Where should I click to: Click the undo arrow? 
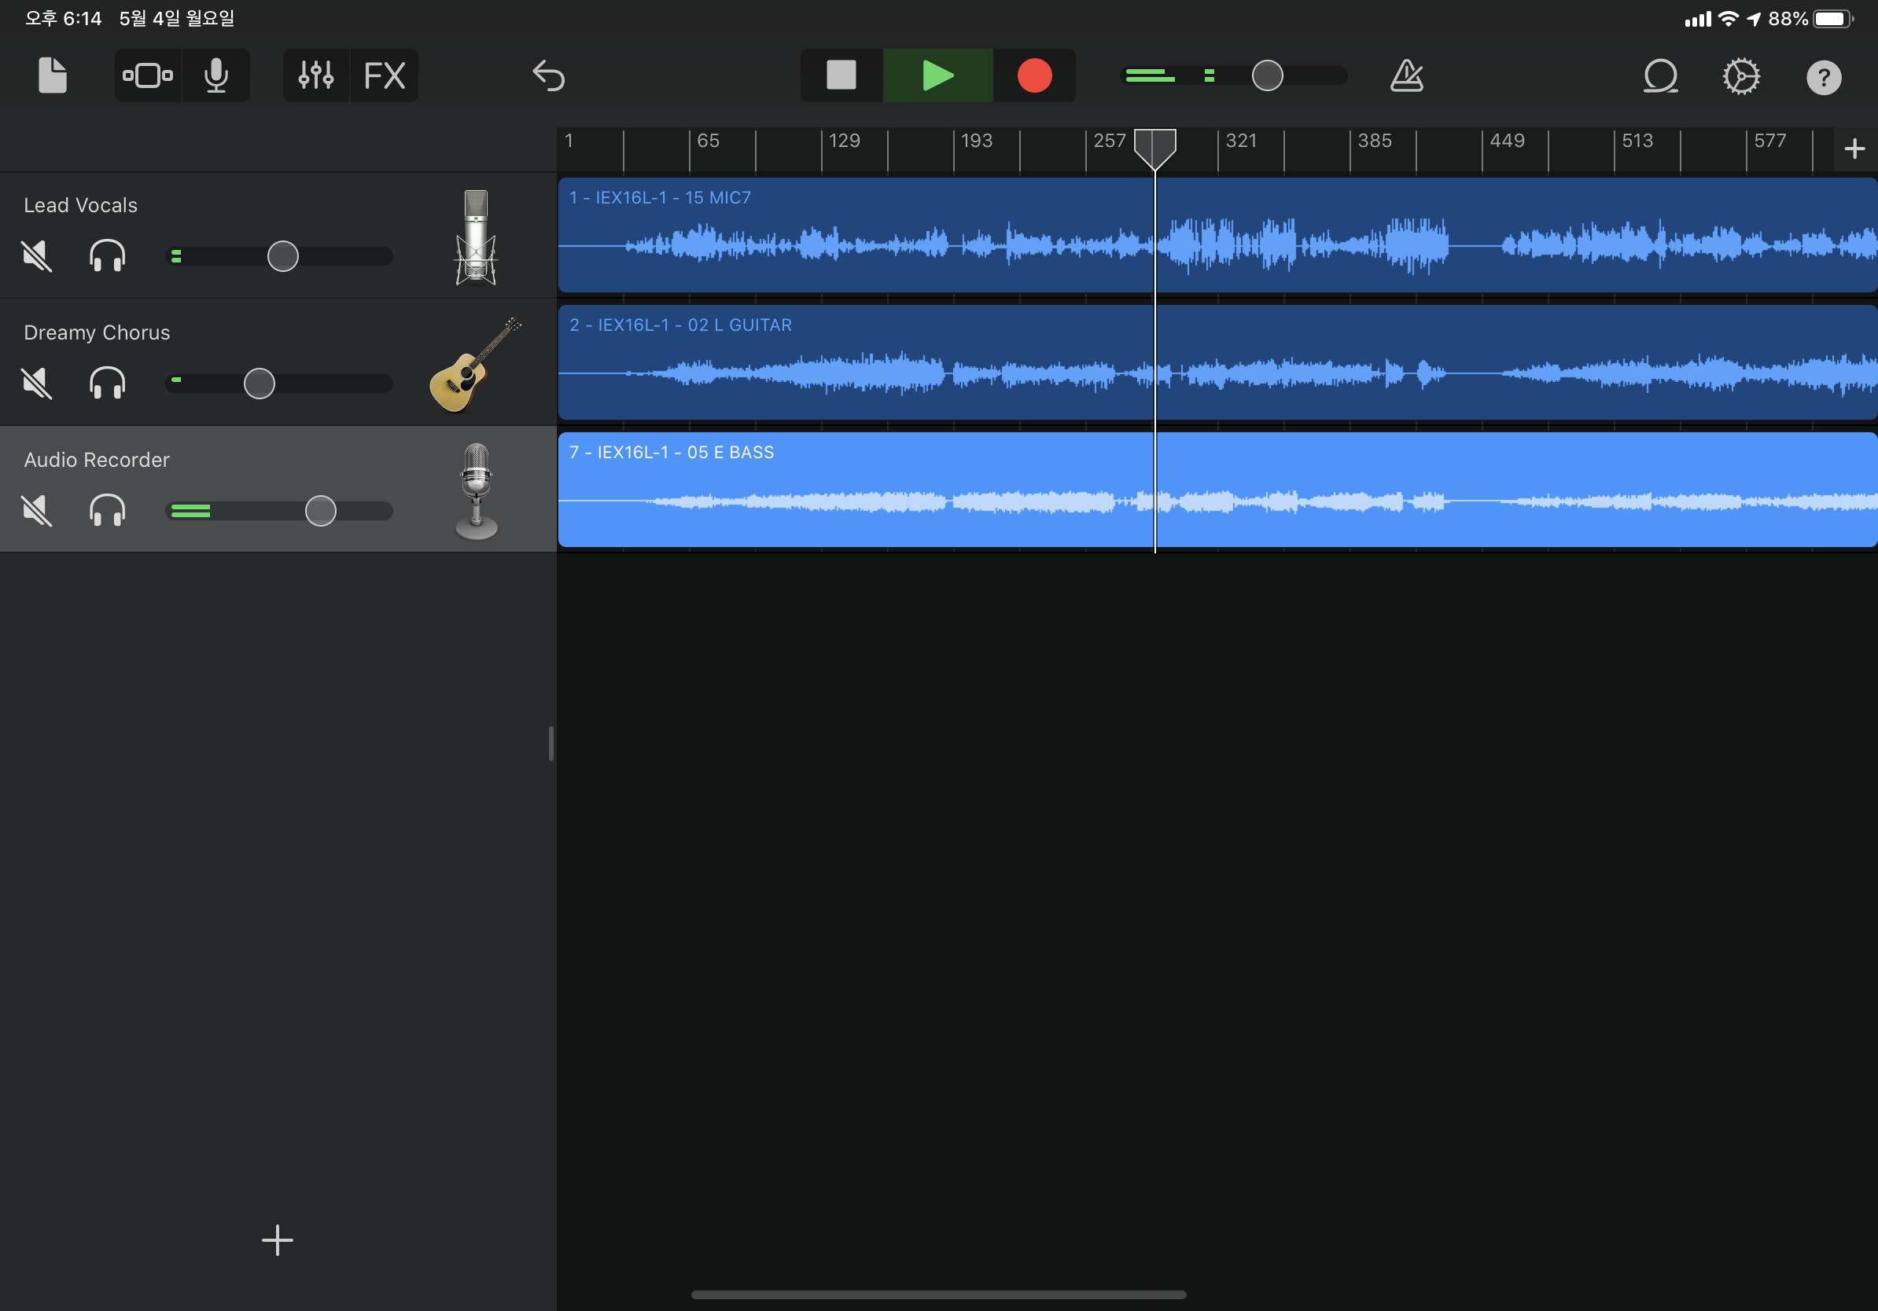pos(548,75)
